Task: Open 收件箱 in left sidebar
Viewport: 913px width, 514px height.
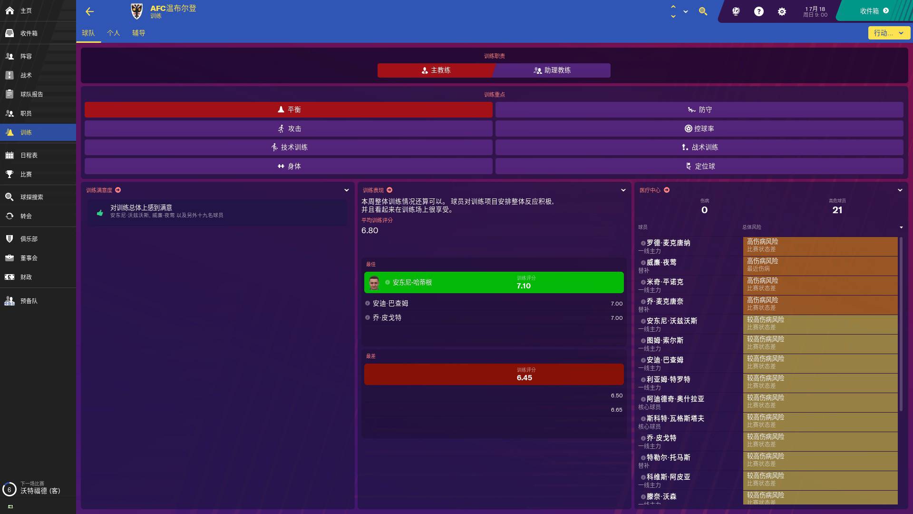Action: pos(38,33)
